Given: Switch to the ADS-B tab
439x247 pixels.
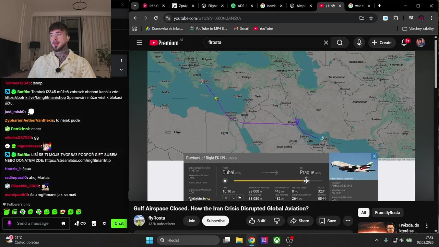Looking at the screenshot, I should [242, 6].
